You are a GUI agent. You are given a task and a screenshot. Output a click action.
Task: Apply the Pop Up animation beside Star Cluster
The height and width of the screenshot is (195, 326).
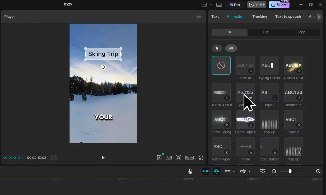coord(294,147)
